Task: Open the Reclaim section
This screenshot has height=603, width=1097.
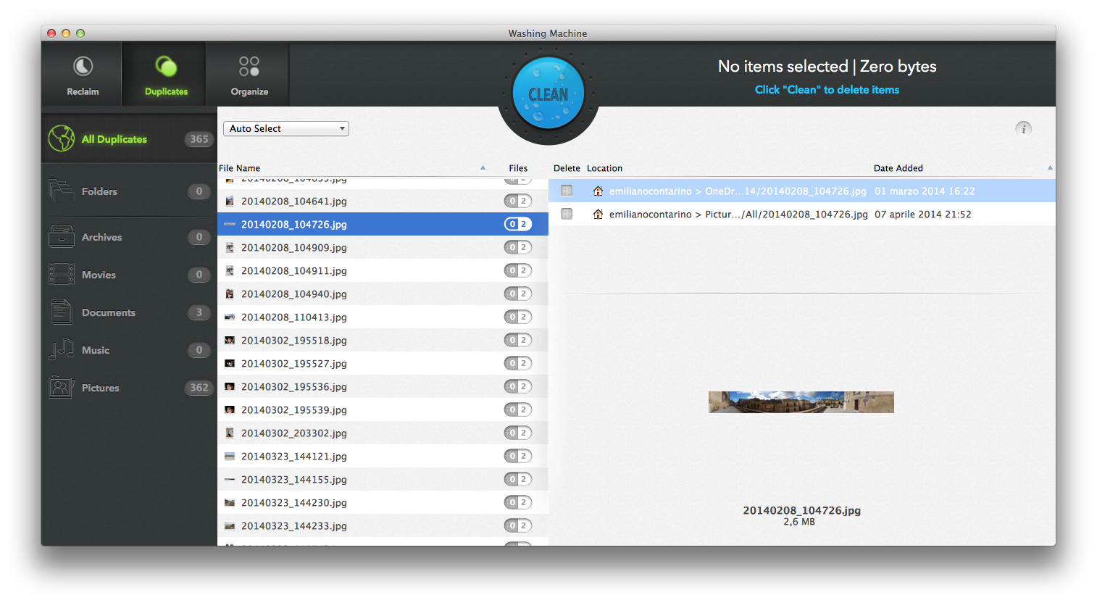Action: coord(83,75)
